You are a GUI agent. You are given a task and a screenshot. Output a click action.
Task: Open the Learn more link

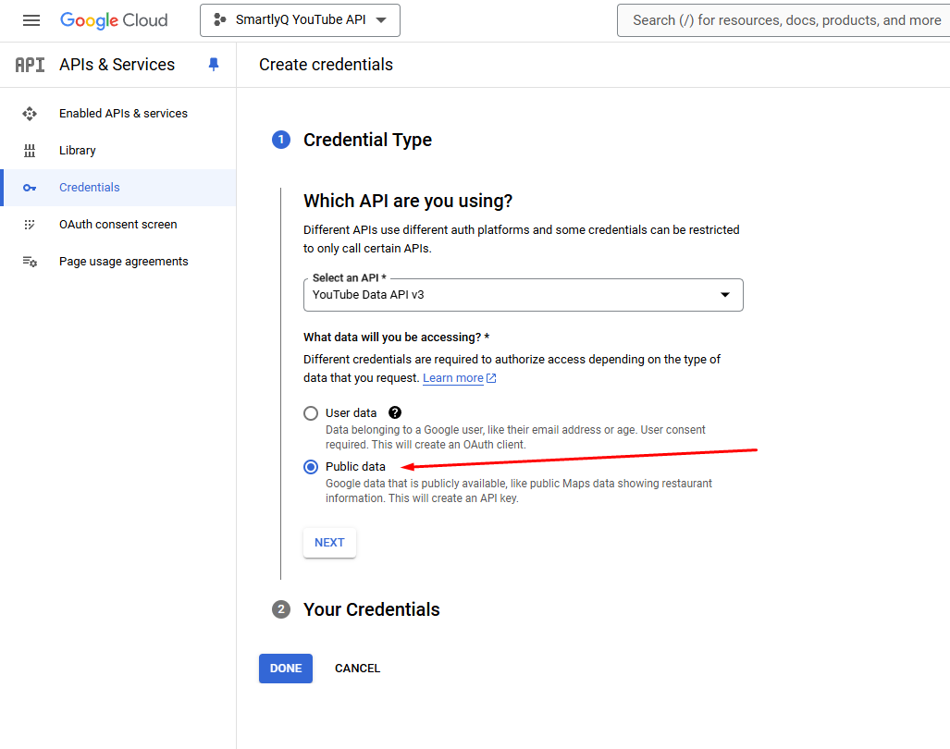[x=452, y=378]
